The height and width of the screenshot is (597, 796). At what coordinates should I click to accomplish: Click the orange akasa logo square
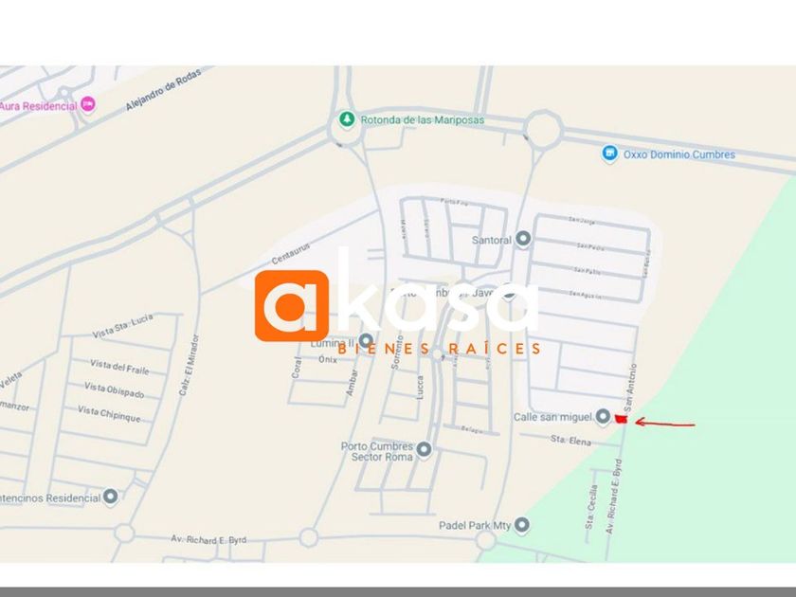click(x=292, y=305)
